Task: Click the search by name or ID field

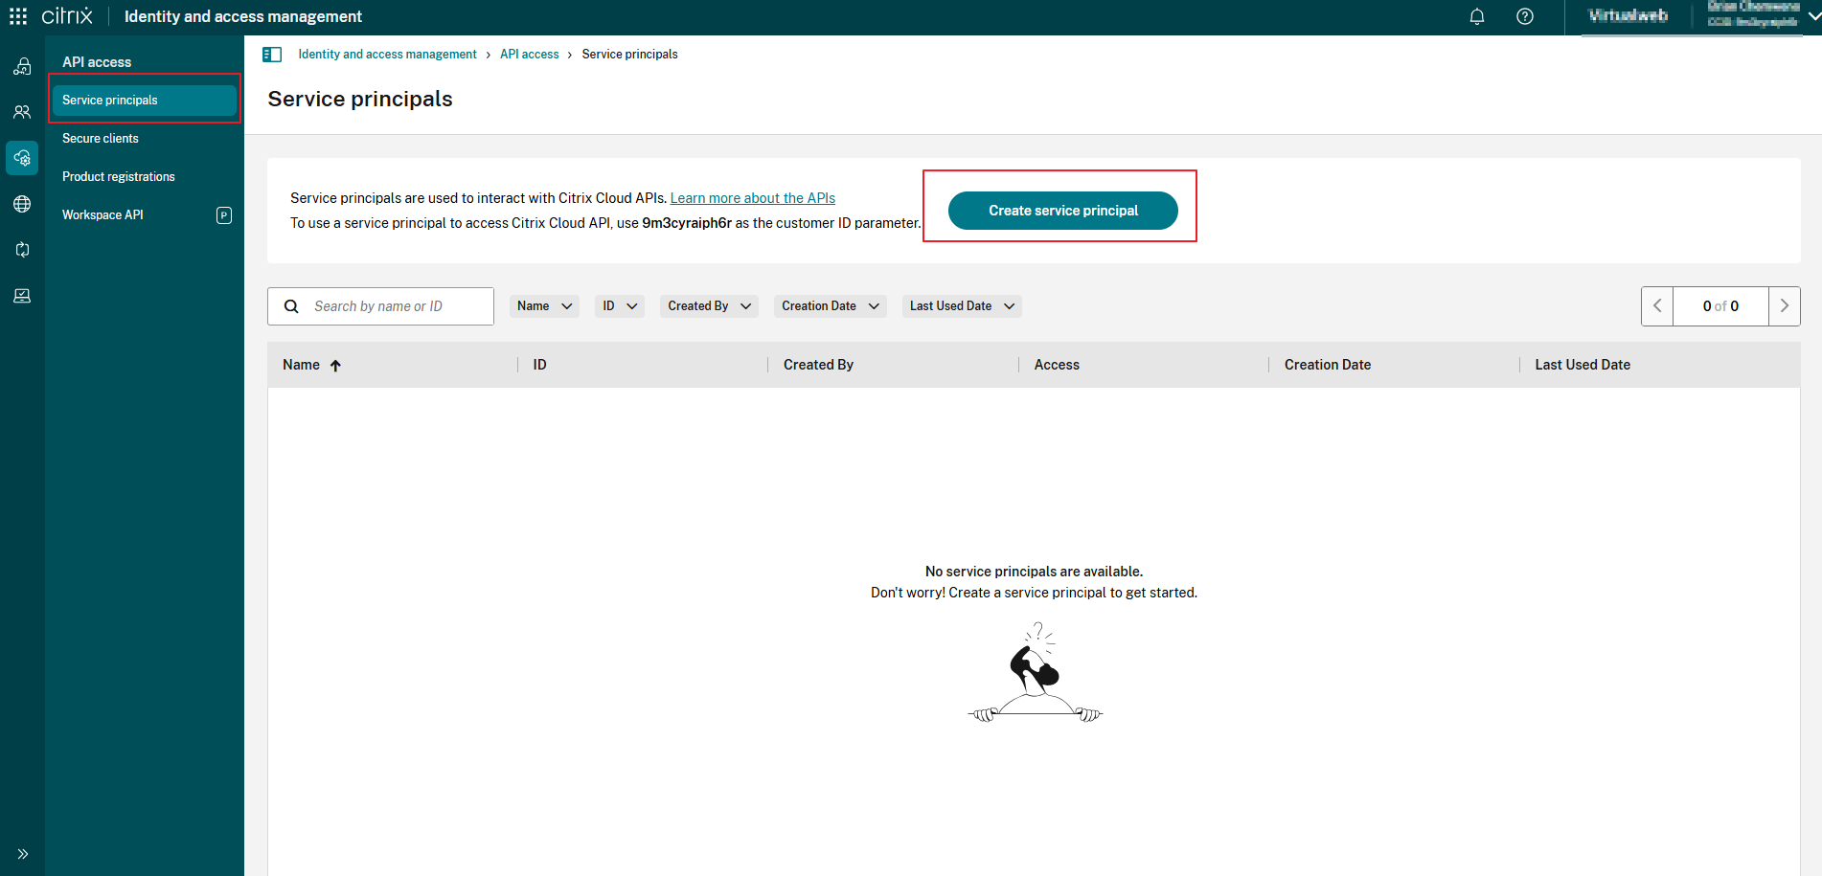Action: click(383, 305)
